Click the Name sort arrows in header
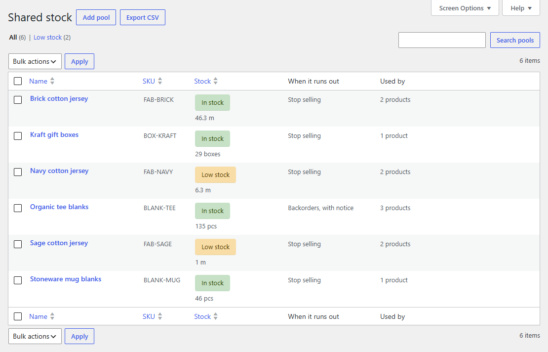The height and width of the screenshot is (352, 548). pyautogui.click(x=52, y=81)
